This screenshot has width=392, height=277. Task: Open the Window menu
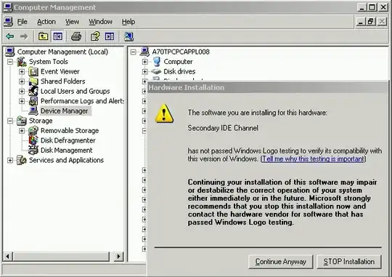100,22
